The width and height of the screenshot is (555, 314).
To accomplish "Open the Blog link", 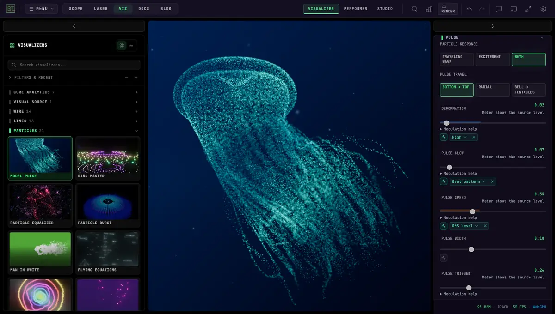I will point(166,9).
